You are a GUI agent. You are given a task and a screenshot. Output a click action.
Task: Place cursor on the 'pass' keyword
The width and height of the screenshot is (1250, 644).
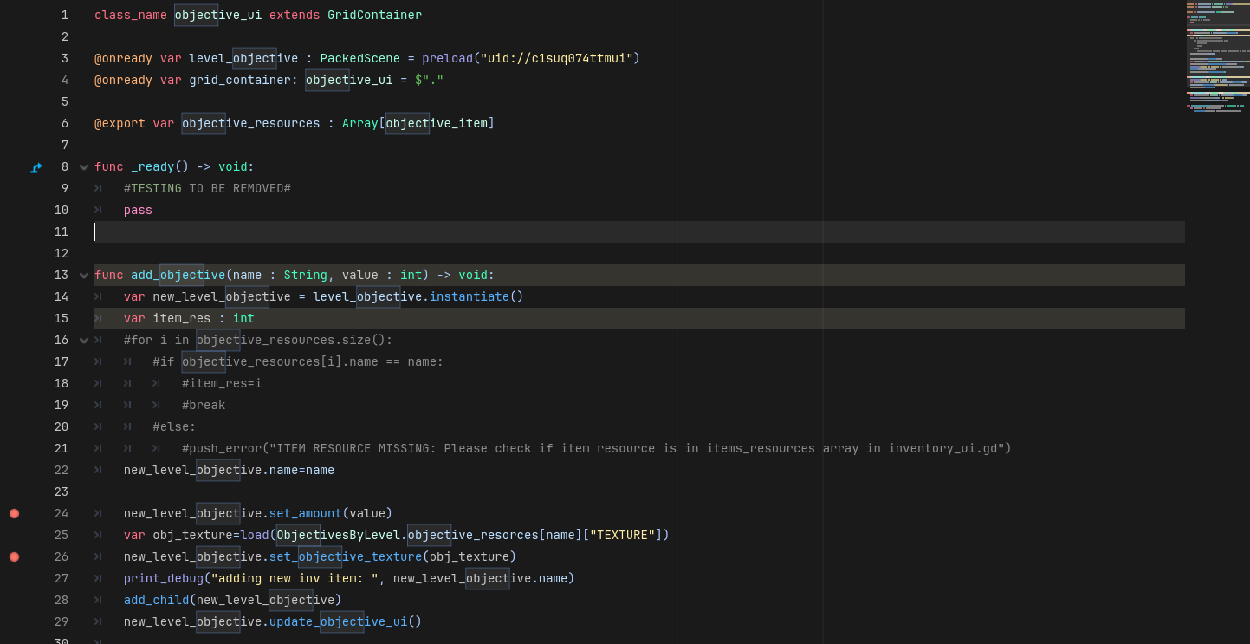pyautogui.click(x=138, y=210)
